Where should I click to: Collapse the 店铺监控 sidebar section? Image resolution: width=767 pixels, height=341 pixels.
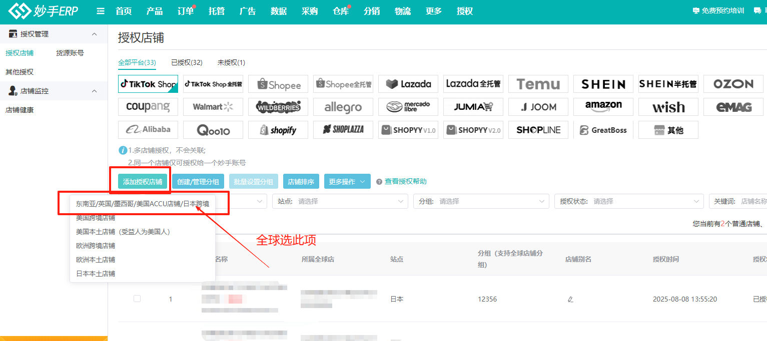[94, 91]
